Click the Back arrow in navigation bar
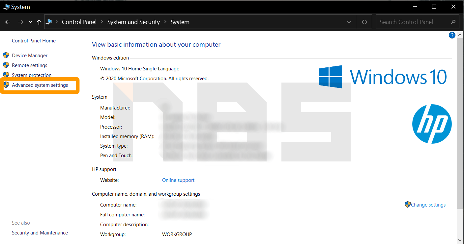The height and width of the screenshot is (244, 464). tap(8, 22)
